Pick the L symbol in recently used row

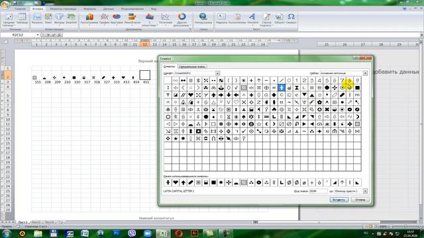282,182
